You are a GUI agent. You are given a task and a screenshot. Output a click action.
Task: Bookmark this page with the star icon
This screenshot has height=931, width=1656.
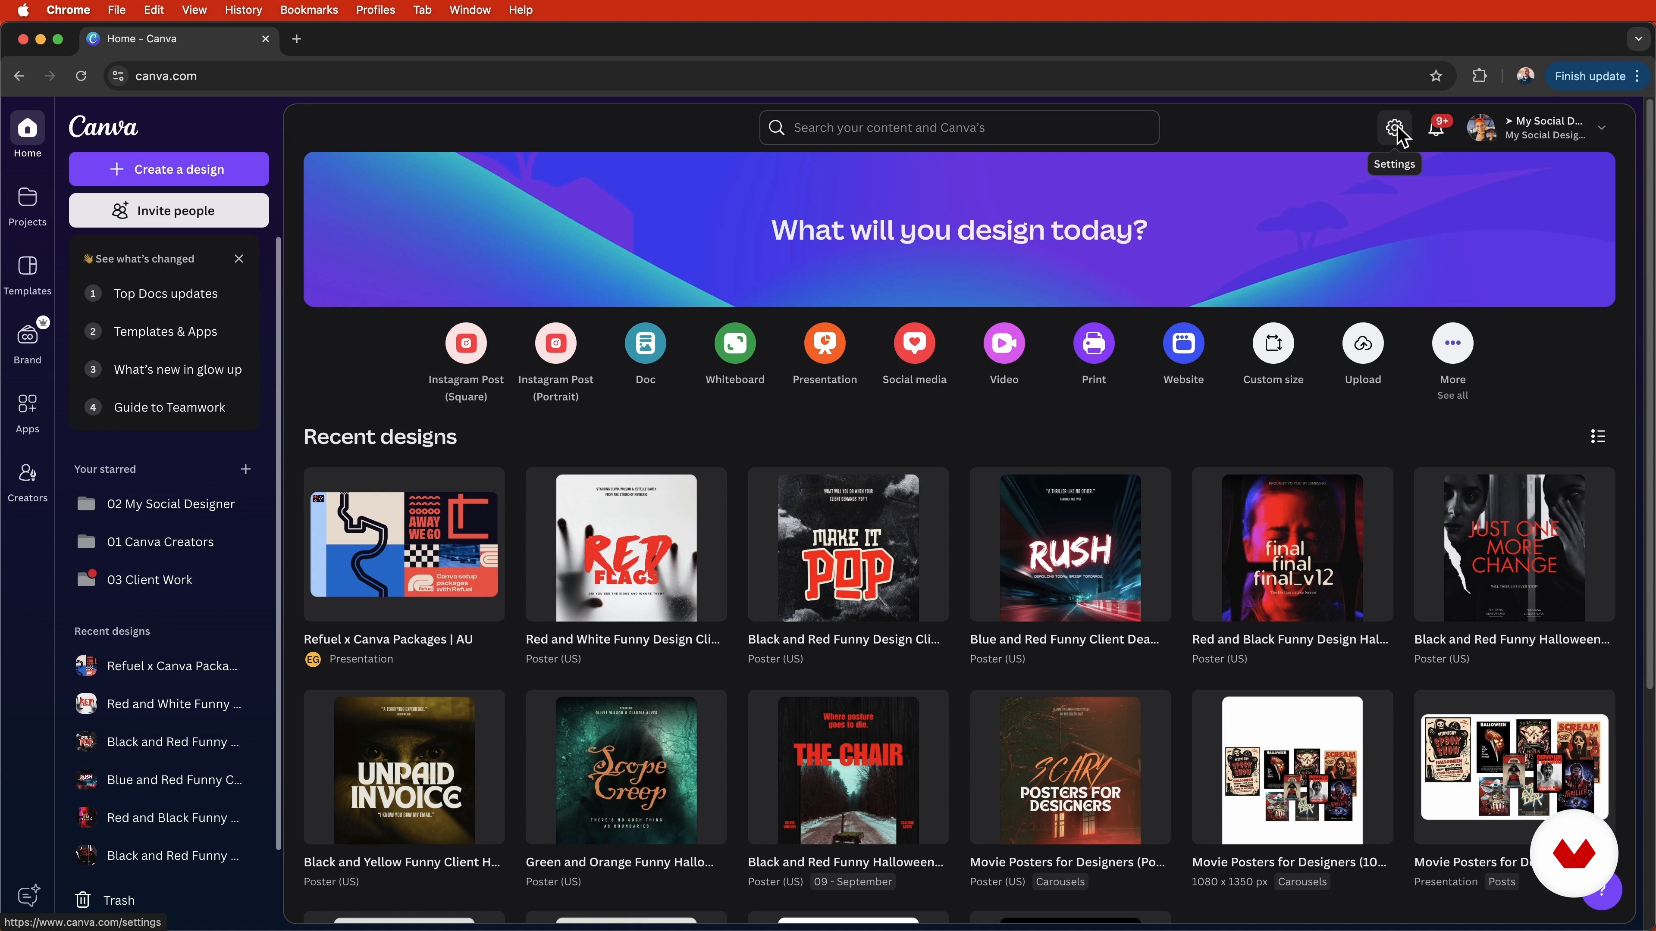(x=1436, y=76)
